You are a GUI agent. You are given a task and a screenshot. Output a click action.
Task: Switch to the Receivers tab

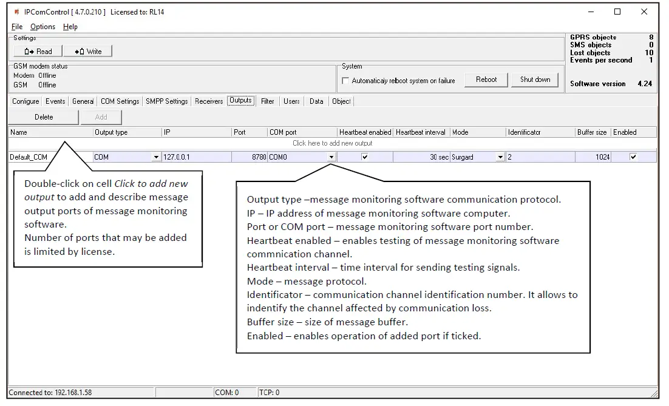pos(208,101)
